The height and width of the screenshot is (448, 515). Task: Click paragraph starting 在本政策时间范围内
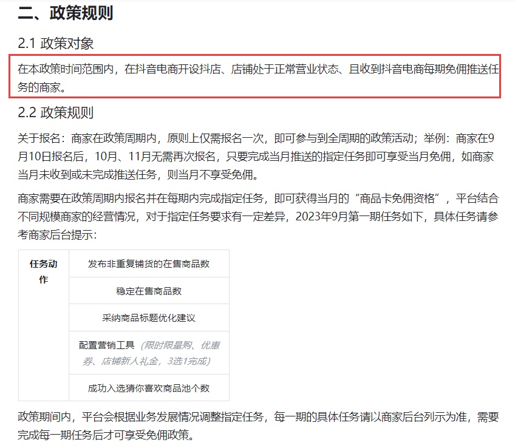258,78
